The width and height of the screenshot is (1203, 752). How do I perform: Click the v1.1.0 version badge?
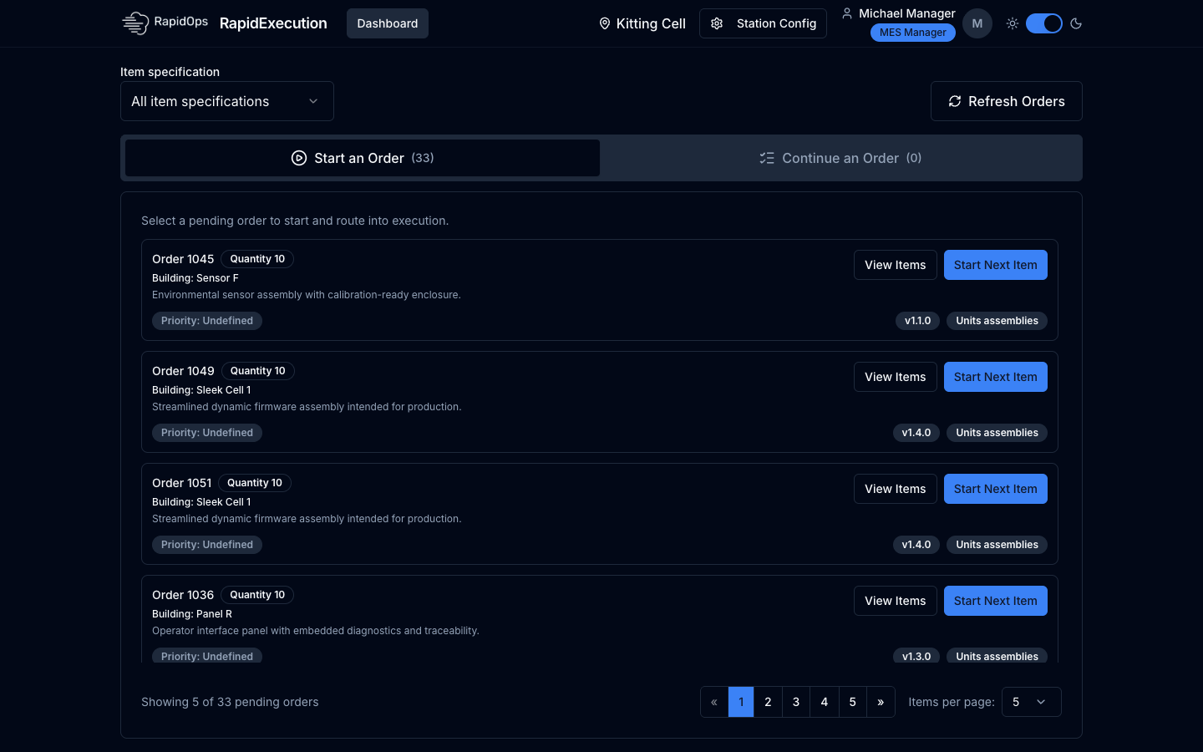(917, 321)
